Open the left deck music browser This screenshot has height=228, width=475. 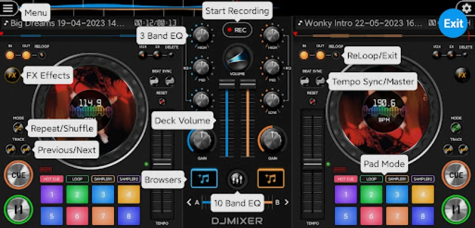coord(204,179)
